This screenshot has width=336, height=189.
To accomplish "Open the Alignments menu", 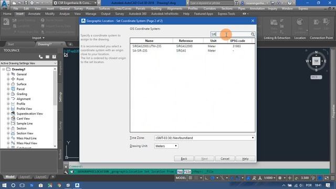I will (175, 8).
